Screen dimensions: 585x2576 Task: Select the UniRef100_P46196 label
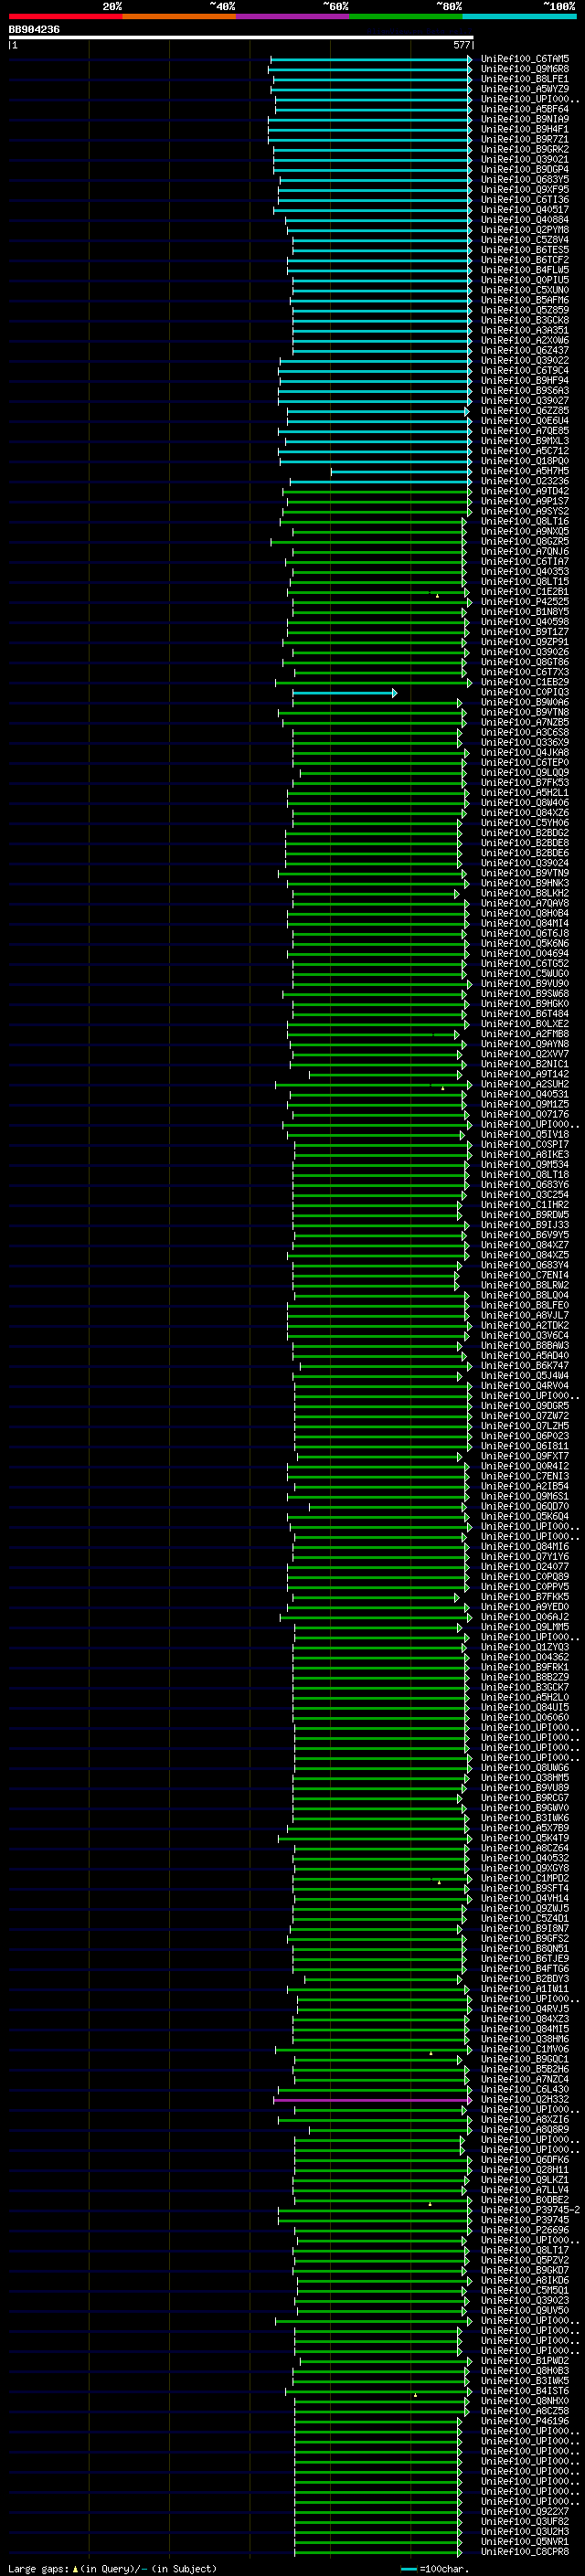[525, 2420]
